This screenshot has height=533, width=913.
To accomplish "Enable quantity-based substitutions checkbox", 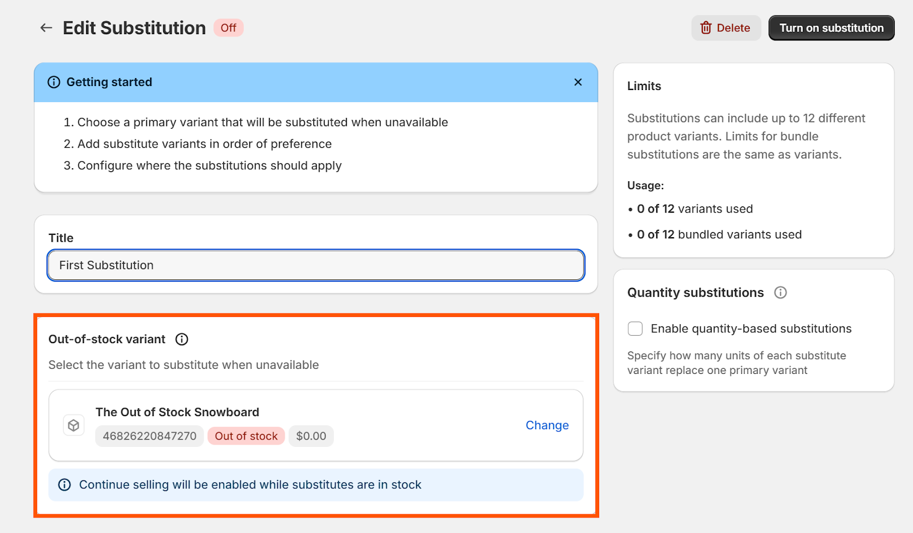I will coord(635,329).
